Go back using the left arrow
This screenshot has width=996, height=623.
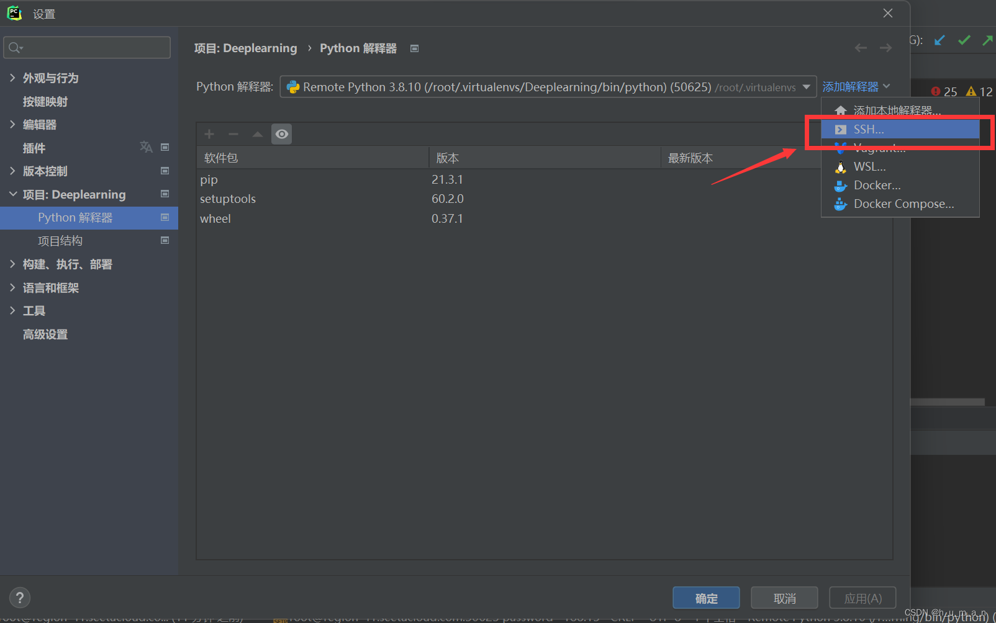(861, 48)
